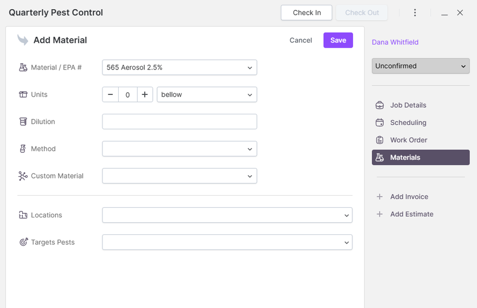Click the molecule icon beside Custom Material
The image size is (477, 308).
pyautogui.click(x=23, y=176)
